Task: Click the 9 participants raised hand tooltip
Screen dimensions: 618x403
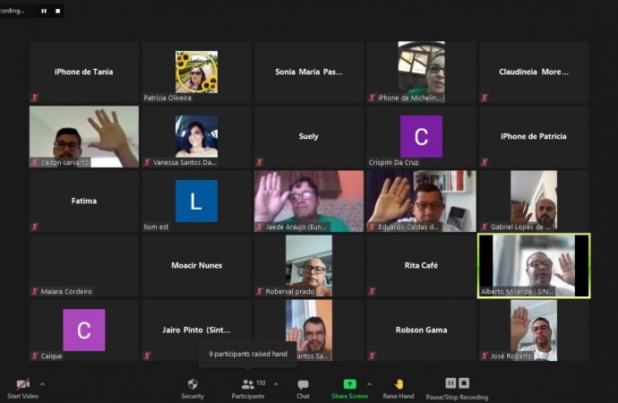Action: tap(248, 354)
